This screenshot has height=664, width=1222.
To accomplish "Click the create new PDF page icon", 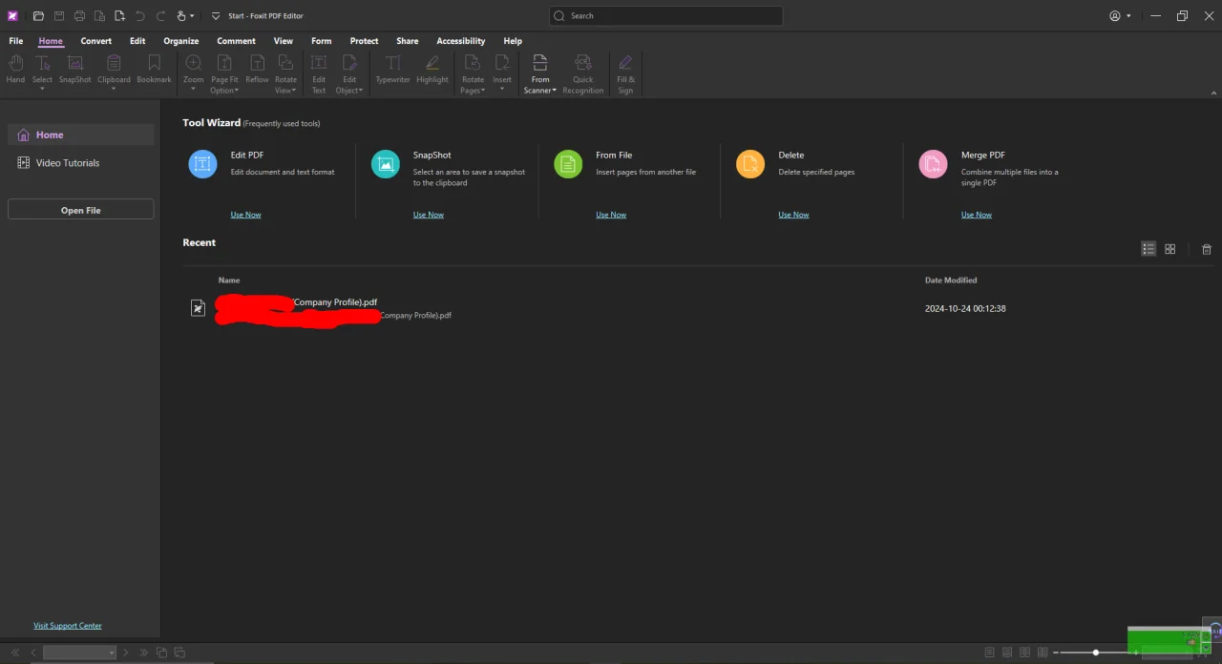I will pos(119,16).
